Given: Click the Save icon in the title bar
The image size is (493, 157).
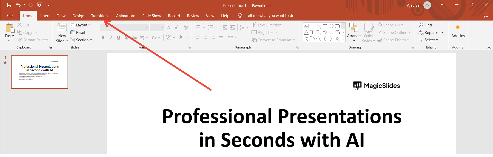Looking at the screenshot, I should pos(9,5).
